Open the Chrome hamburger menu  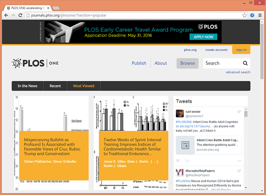click(x=260, y=15)
